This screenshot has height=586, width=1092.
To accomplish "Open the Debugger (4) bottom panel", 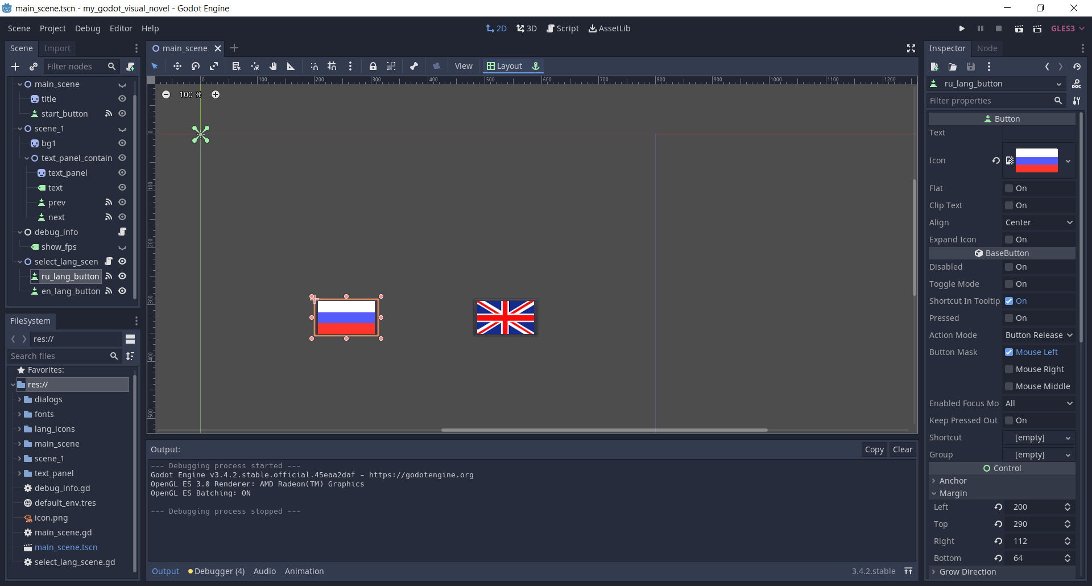I will (x=217, y=571).
